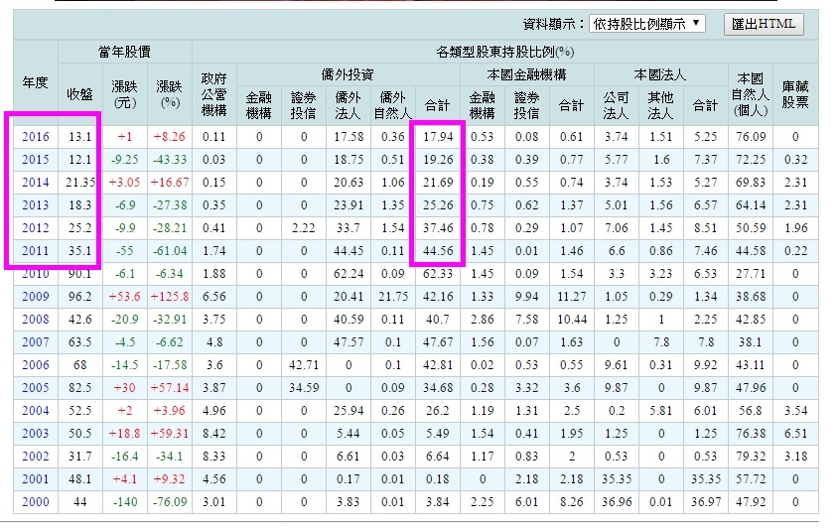
Task: Open the 2014 year link
Action: 36,182
